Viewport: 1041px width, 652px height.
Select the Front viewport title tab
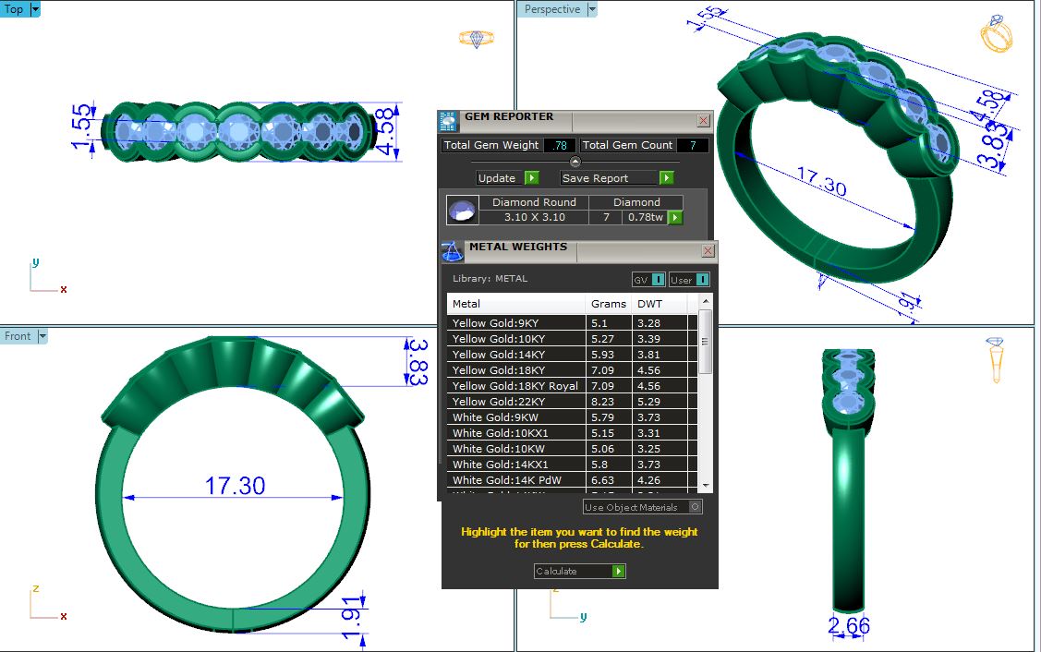pyautogui.click(x=18, y=336)
